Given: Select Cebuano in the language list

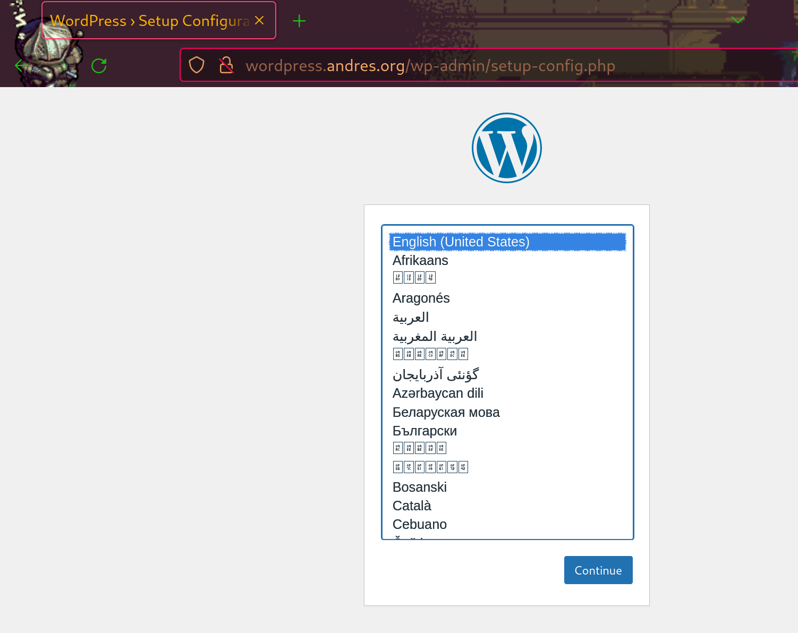Looking at the screenshot, I should (x=507, y=524).
